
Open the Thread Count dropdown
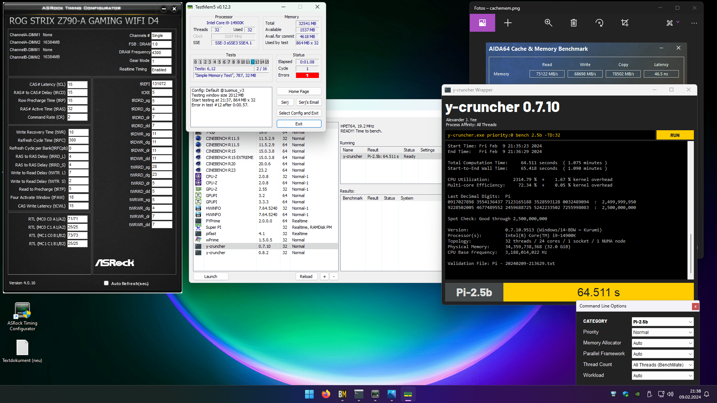[662, 365]
